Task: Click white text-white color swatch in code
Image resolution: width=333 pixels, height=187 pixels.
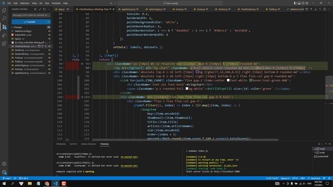Action: pyautogui.click(x=228, y=81)
